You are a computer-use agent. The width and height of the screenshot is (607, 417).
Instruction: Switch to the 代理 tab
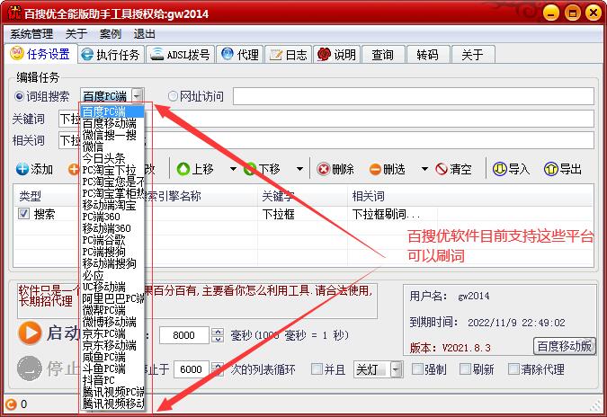(x=240, y=55)
